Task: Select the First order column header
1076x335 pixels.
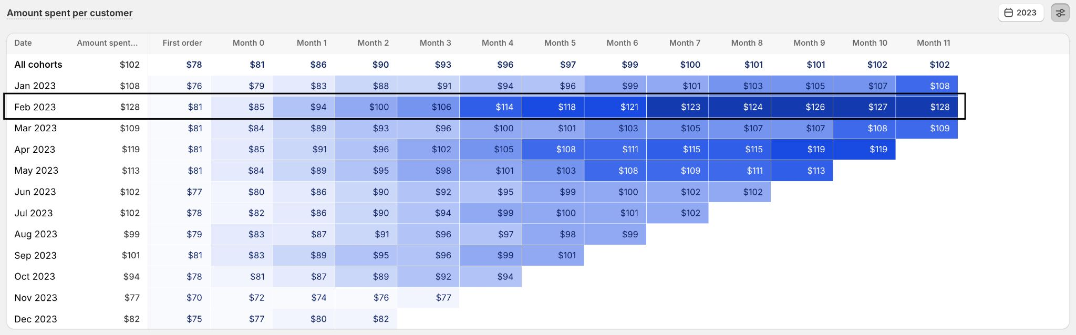Action: [182, 43]
